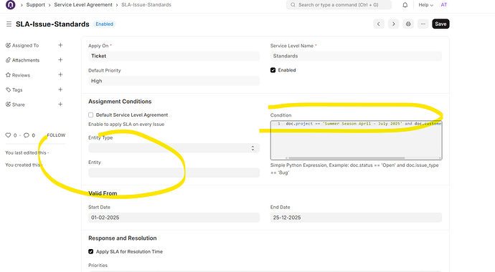Toggle the sidebar hamburger icon
Screen dimensions: 495x272
click(x=9, y=24)
